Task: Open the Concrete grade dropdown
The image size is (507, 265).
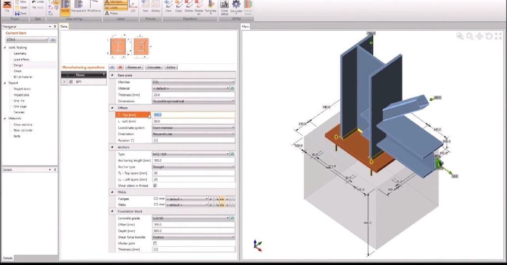Action: click(x=228, y=218)
